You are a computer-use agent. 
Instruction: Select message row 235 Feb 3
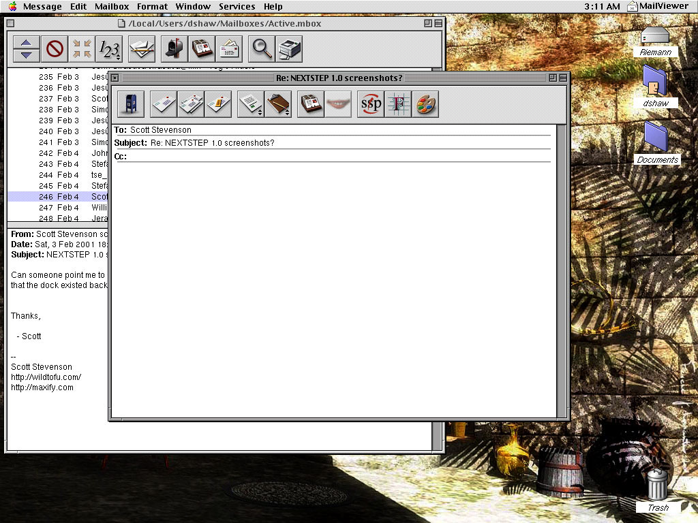[x=58, y=77]
